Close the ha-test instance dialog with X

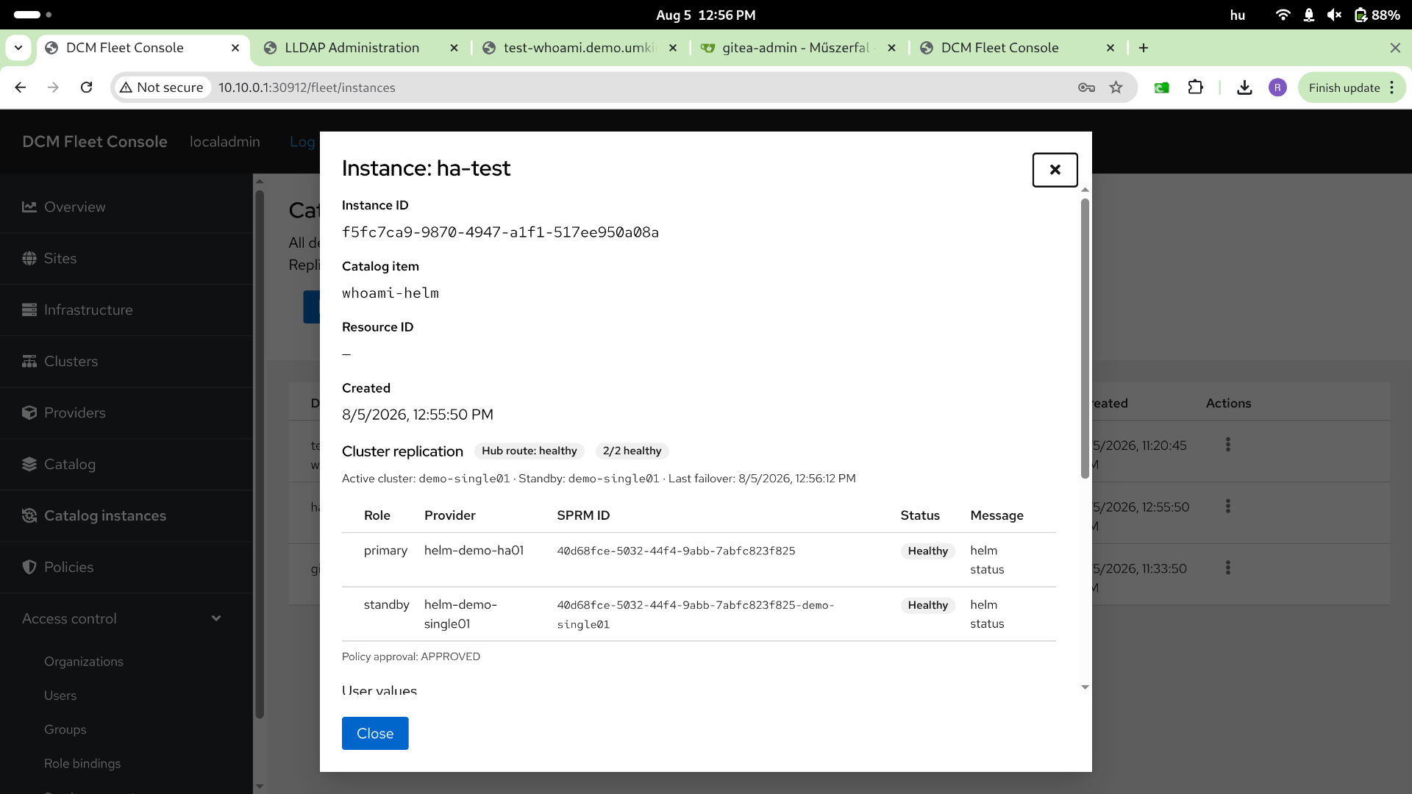1055,170
